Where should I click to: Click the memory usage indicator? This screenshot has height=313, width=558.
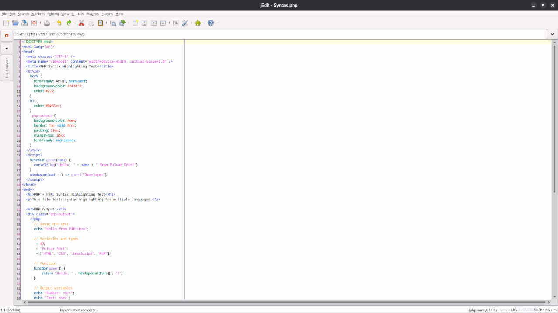(529, 310)
